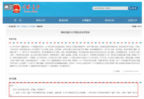Follow the 首页 breadcrumb link

[18, 27]
